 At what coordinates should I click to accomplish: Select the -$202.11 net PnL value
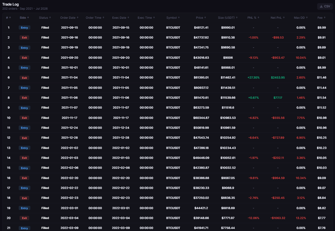[x=278, y=158]
